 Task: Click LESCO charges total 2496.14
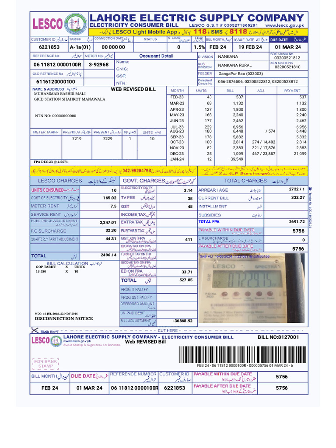coord(108,255)
